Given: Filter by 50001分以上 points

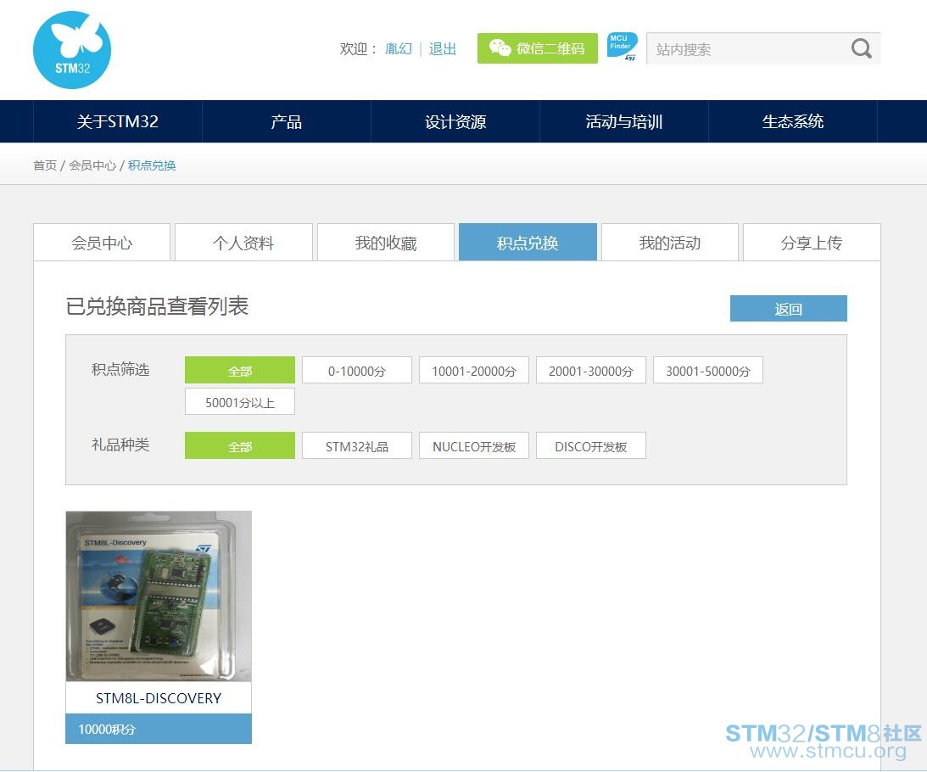Looking at the screenshot, I should 240,401.
